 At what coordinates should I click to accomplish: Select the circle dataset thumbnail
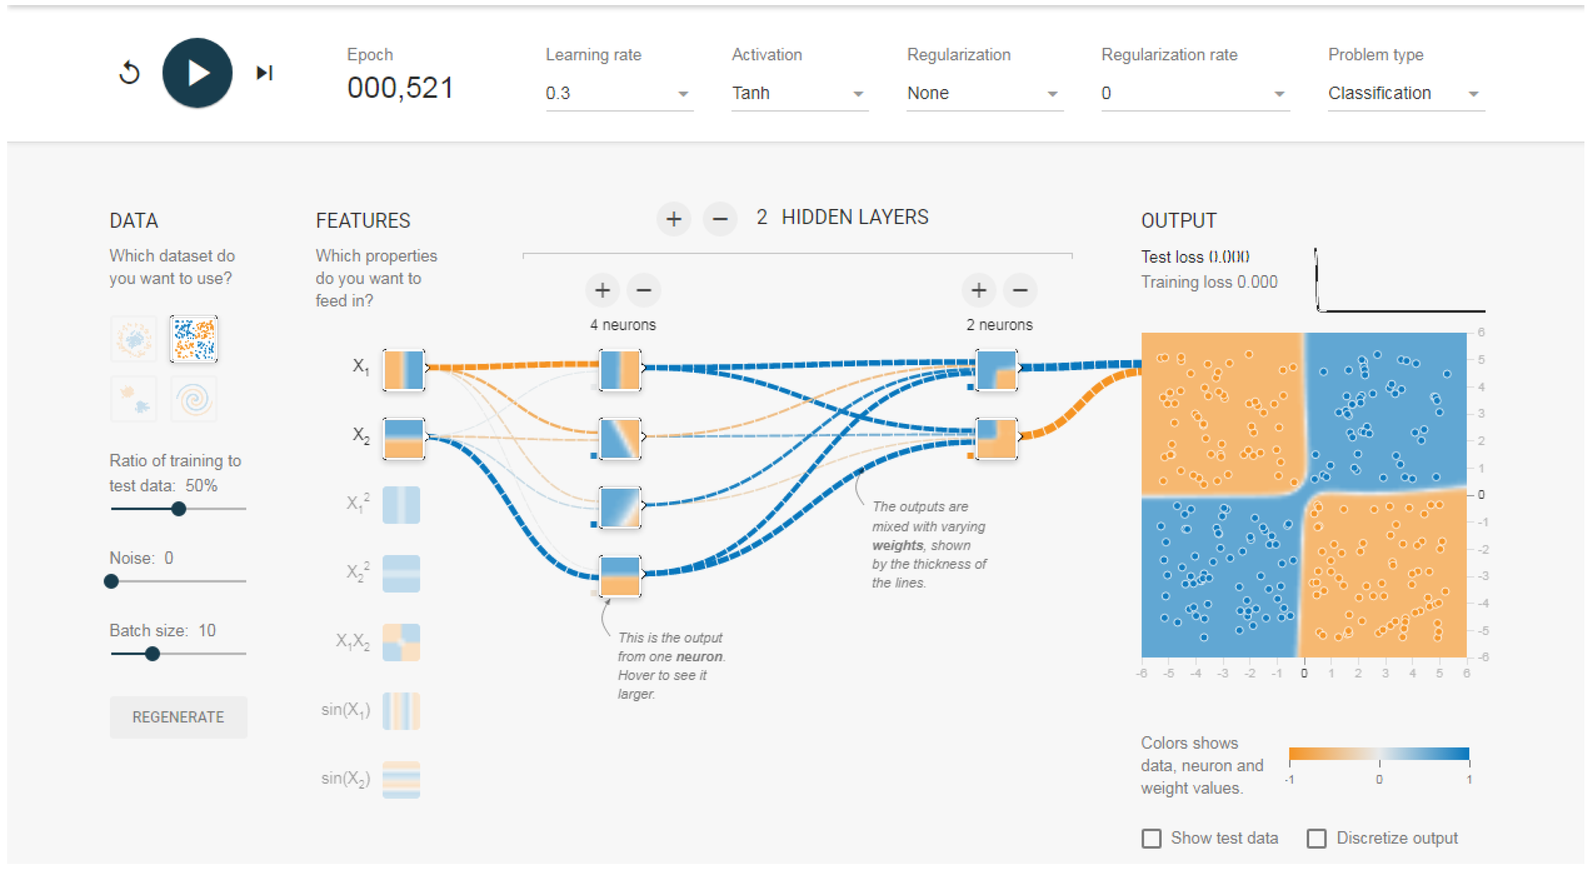[134, 338]
